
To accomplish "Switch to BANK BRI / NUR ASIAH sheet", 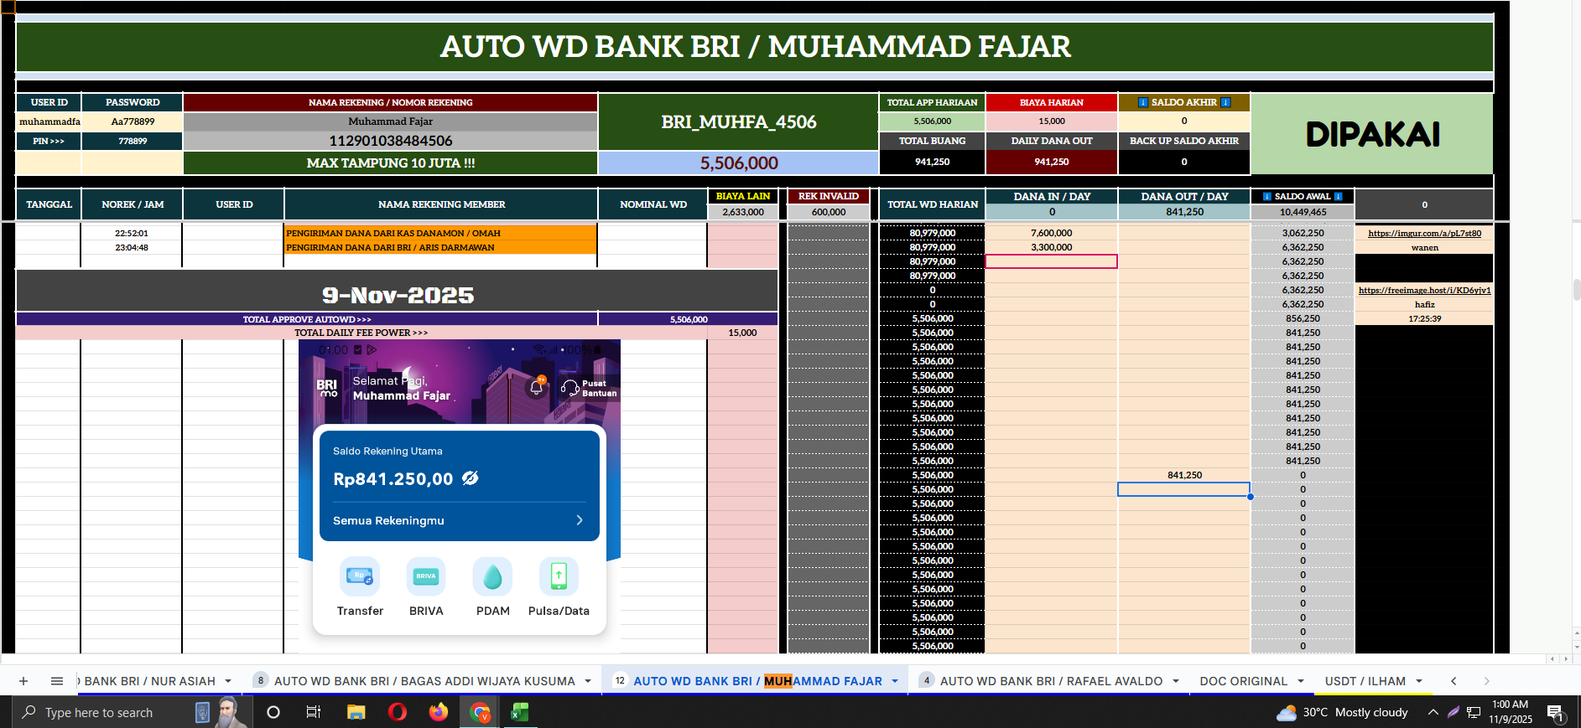I will [149, 681].
